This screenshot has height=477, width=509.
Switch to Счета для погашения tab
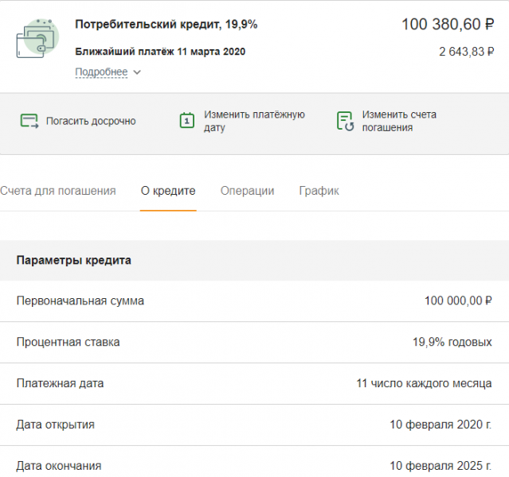[58, 191]
